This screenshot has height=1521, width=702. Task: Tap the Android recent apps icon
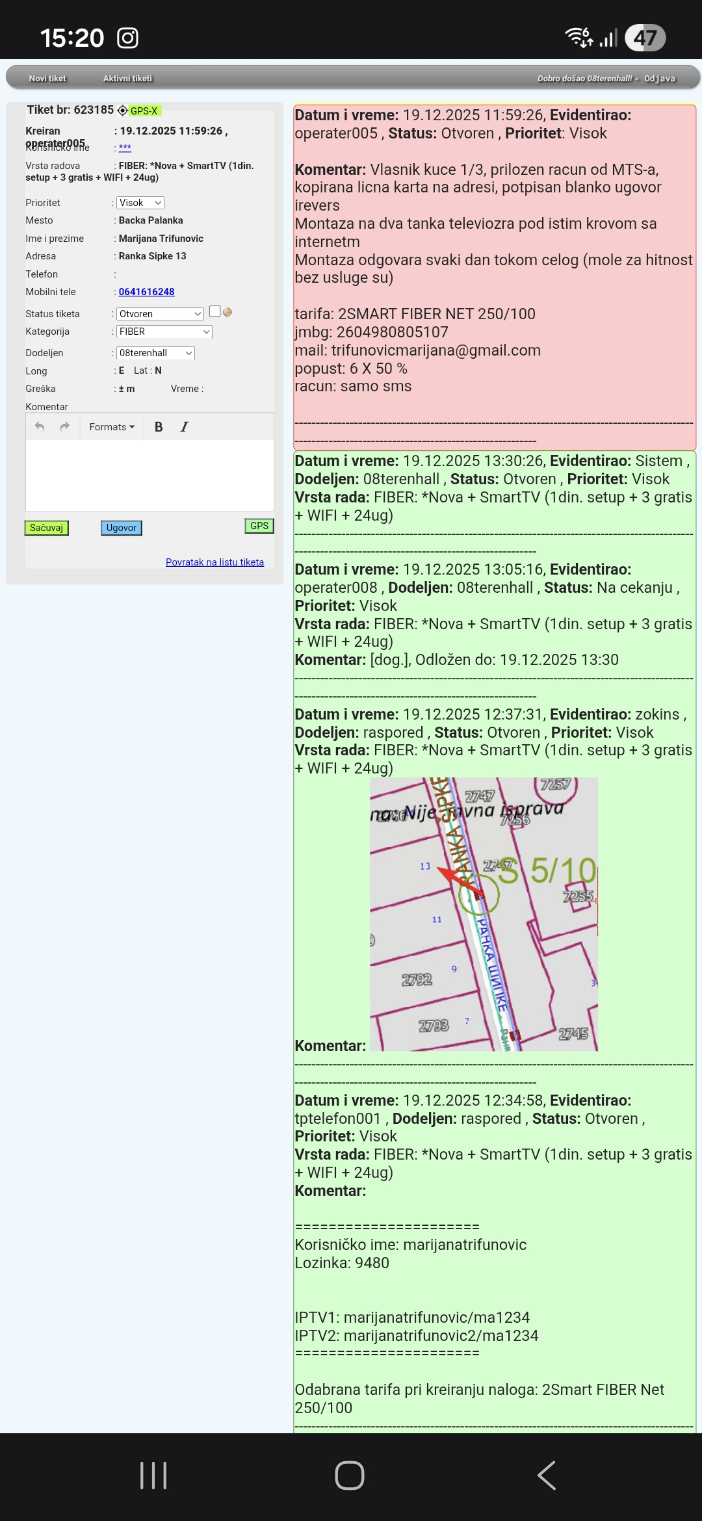153,1475
